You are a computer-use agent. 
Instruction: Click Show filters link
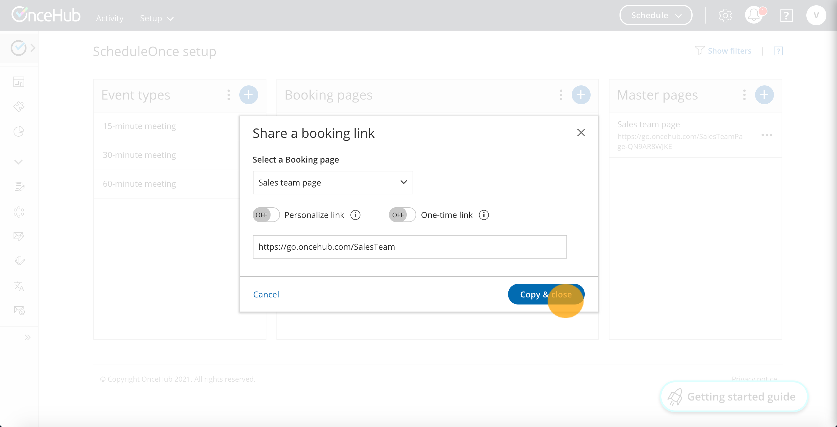coord(729,51)
